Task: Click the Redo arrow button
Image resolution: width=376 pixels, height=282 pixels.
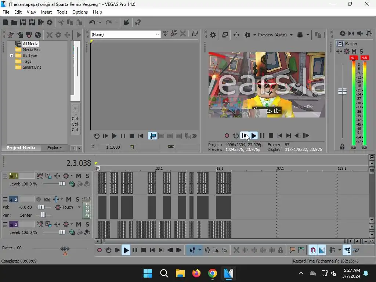Action: point(109,22)
